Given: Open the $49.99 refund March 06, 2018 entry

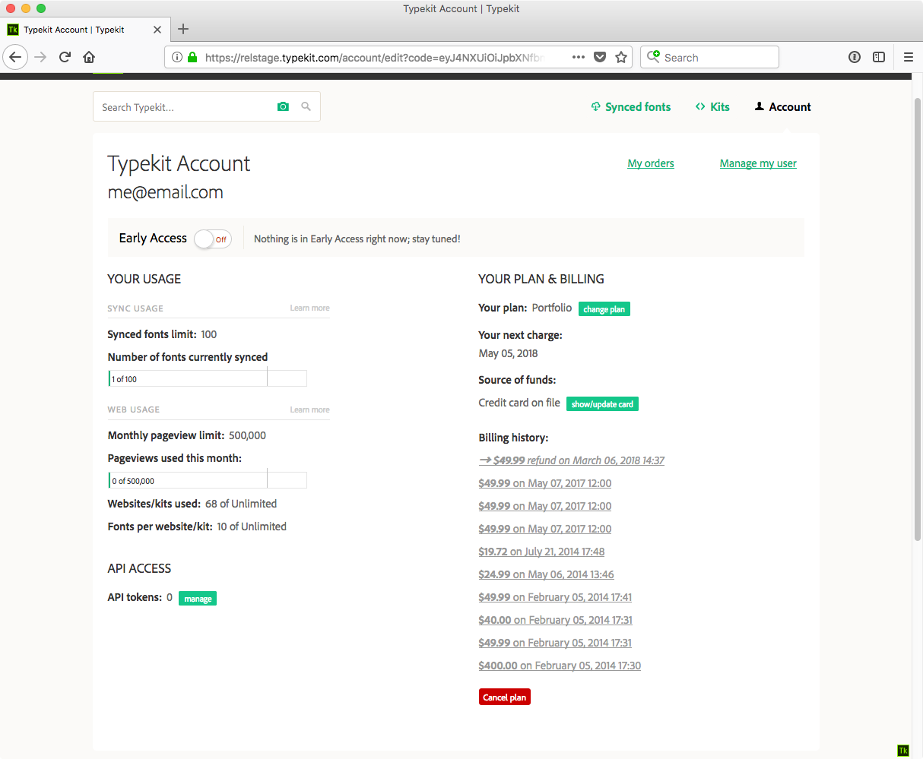Looking at the screenshot, I should point(572,460).
